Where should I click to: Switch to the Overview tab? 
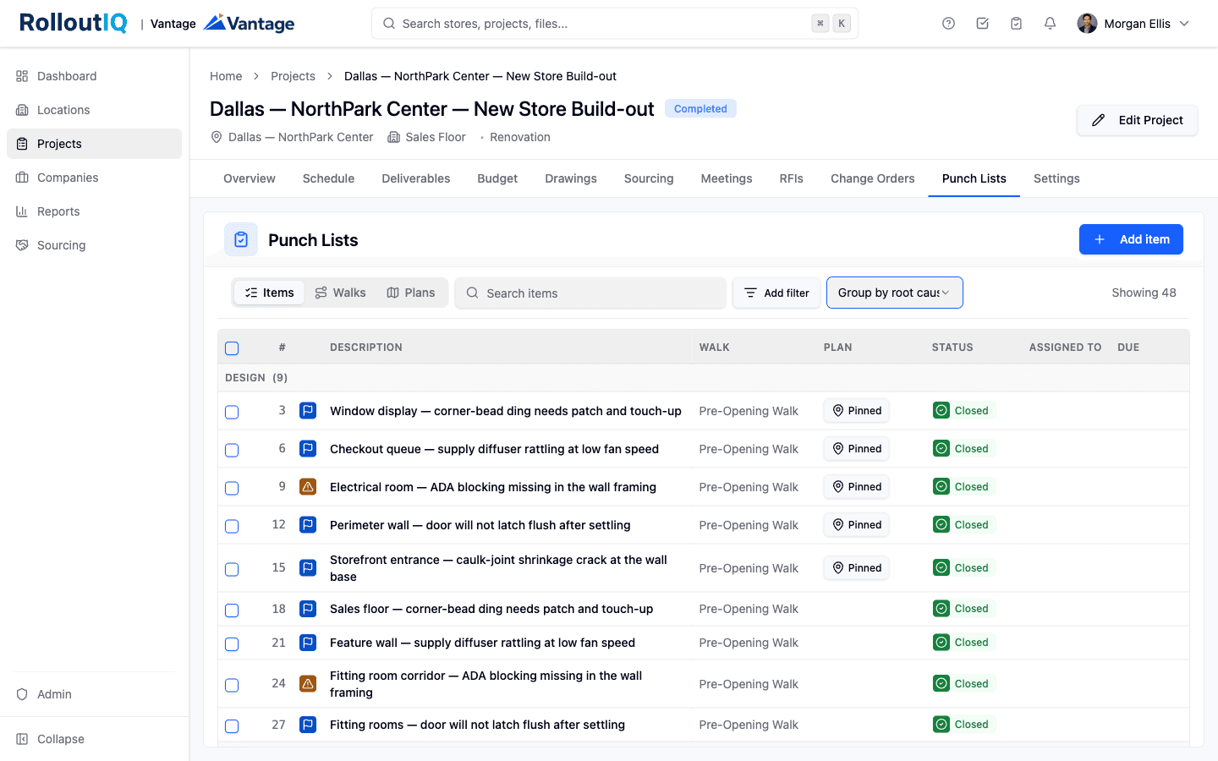pos(250,178)
